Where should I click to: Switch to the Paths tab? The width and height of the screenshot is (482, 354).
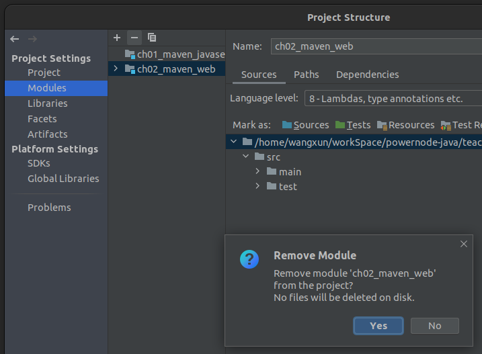(x=306, y=75)
